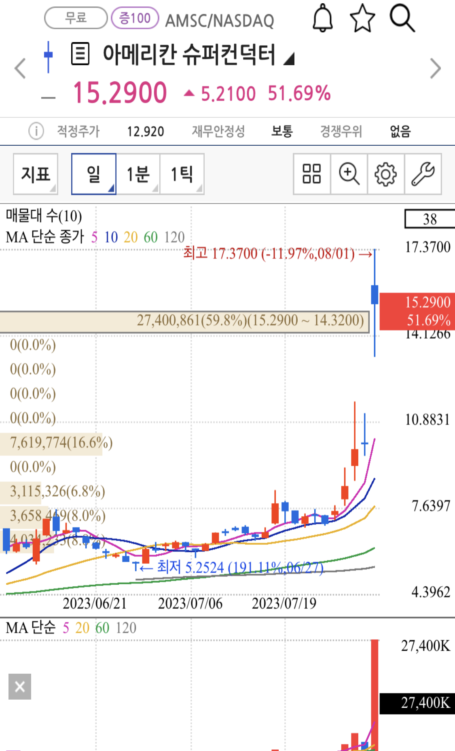The image size is (455, 751).
Task: Tap the 2023/07/19 date label
Action: [284, 603]
